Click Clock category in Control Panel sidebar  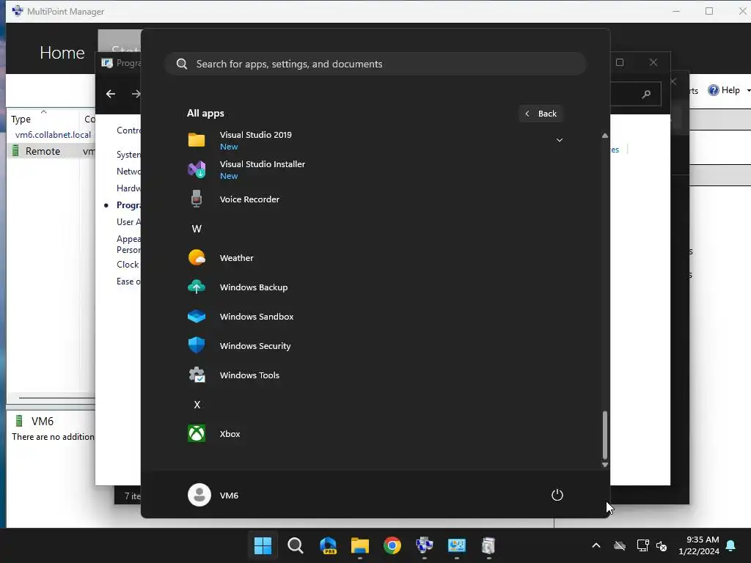128,264
